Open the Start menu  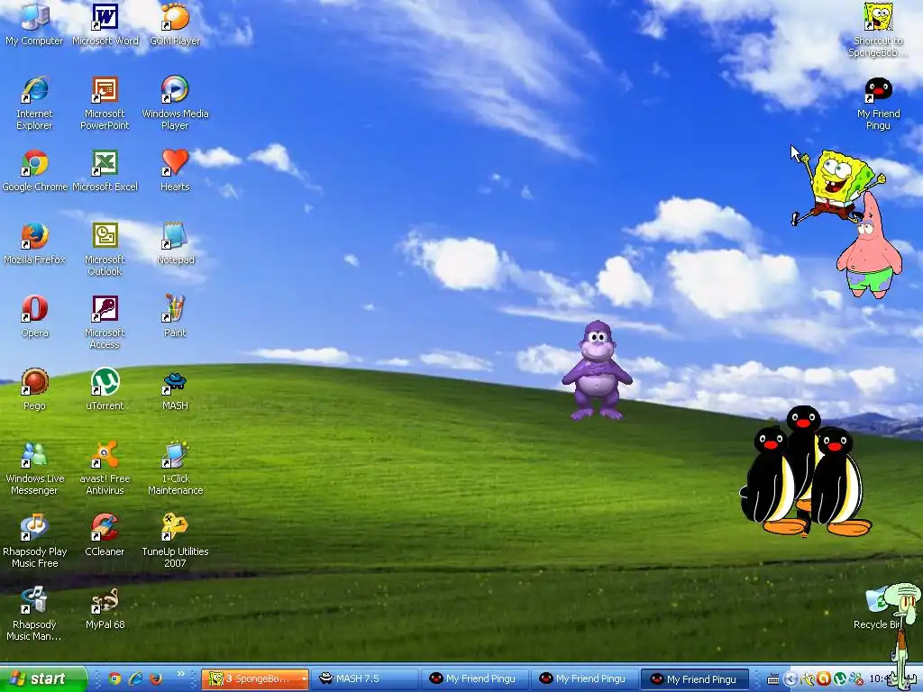pos(42,678)
